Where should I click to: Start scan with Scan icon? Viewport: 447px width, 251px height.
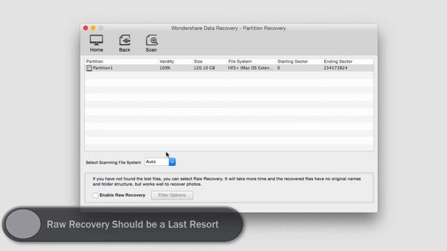(x=152, y=40)
